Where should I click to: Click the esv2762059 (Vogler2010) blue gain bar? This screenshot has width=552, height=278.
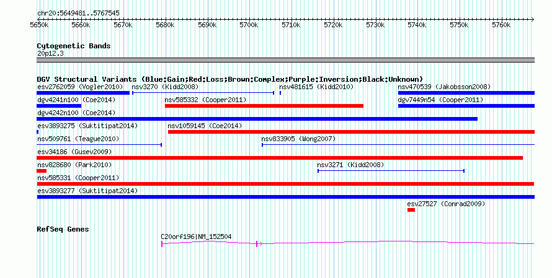pos(83,93)
